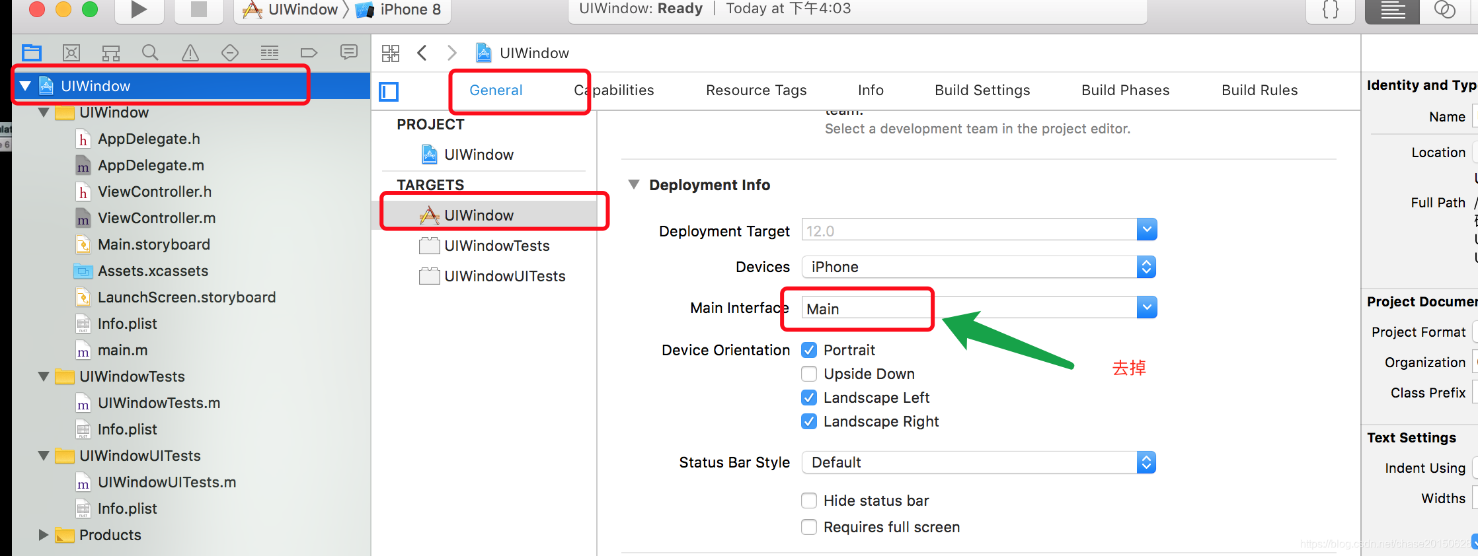Go forward in editor history

[x=452, y=53]
